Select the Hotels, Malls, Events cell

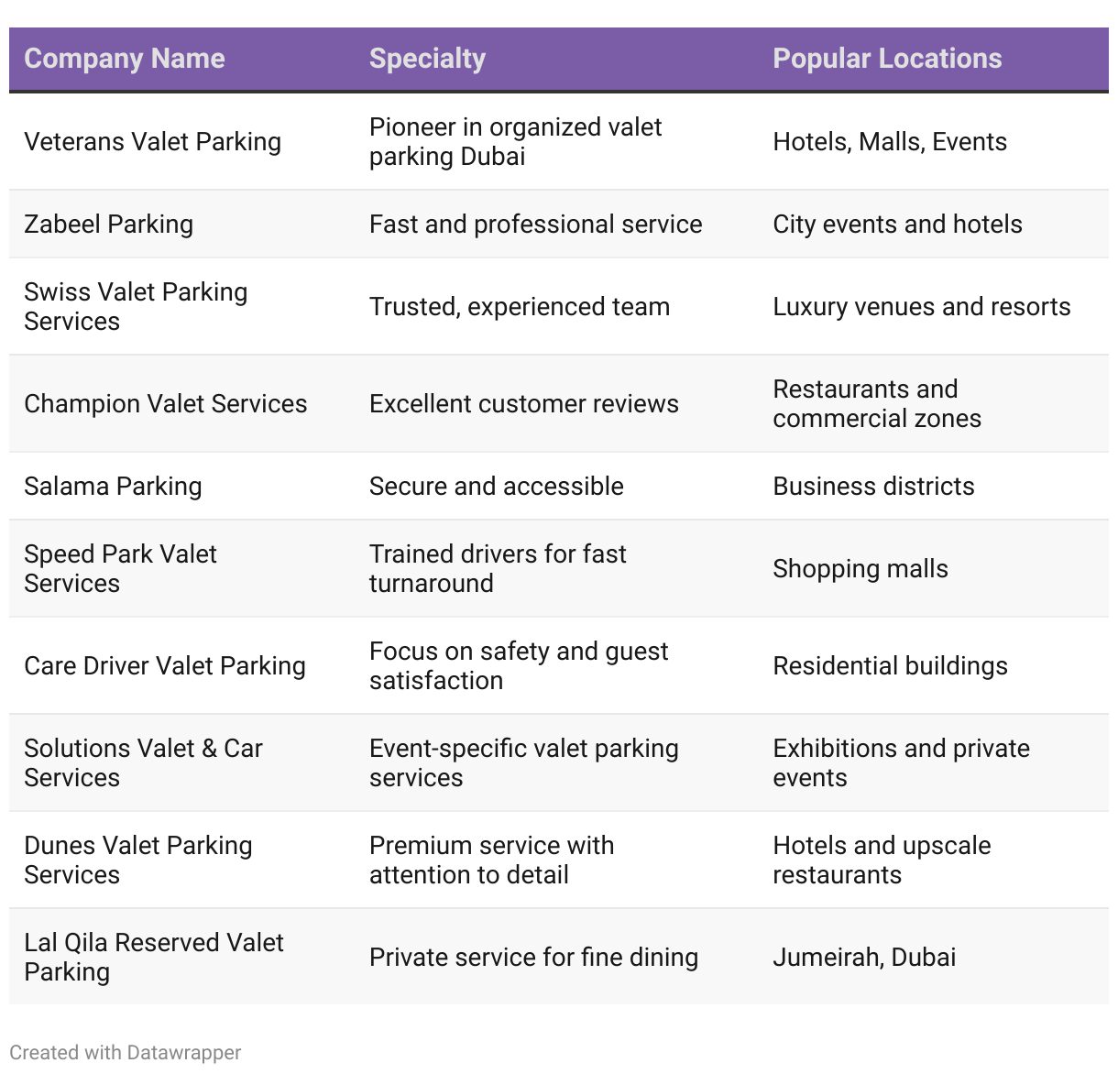[890, 141]
